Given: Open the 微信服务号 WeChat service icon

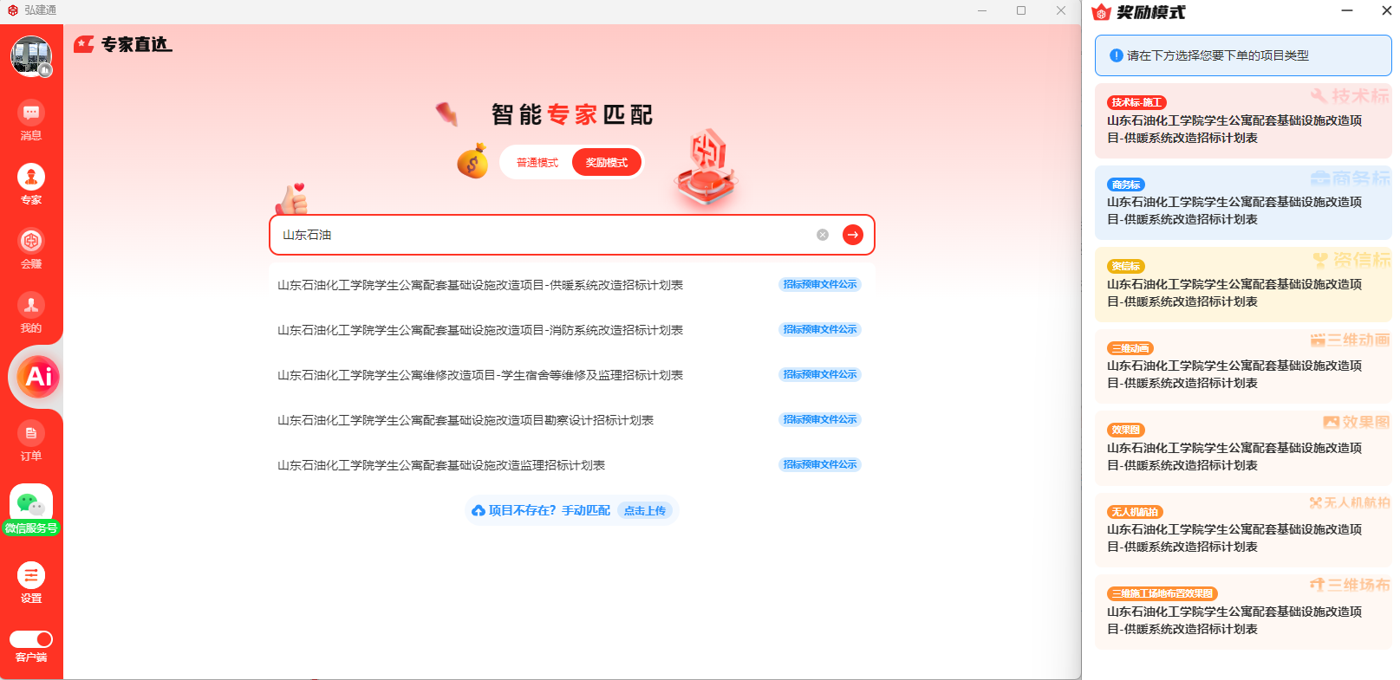Looking at the screenshot, I should [x=31, y=510].
